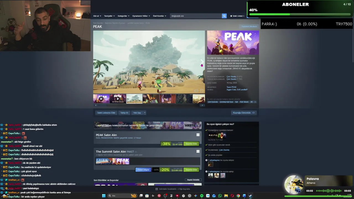Open friend avatar who wishlisted this game
Image resolution: width=354 pixels, height=199 pixels.
click(210, 164)
